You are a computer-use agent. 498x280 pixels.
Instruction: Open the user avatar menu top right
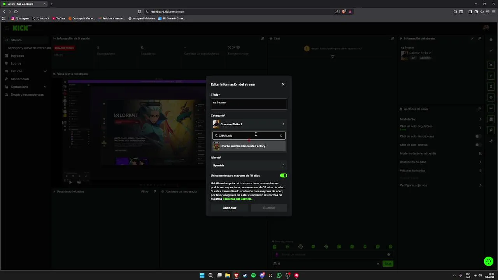tap(486, 28)
